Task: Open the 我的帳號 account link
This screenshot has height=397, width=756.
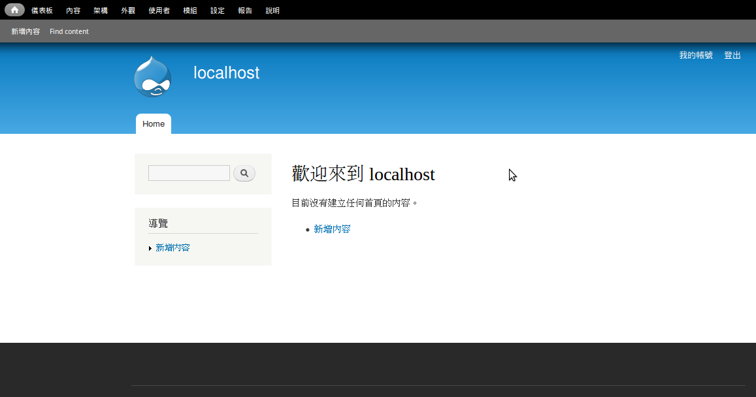Action: (x=696, y=56)
